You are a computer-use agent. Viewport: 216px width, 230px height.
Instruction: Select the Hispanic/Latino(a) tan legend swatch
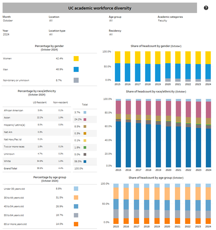[85, 126]
